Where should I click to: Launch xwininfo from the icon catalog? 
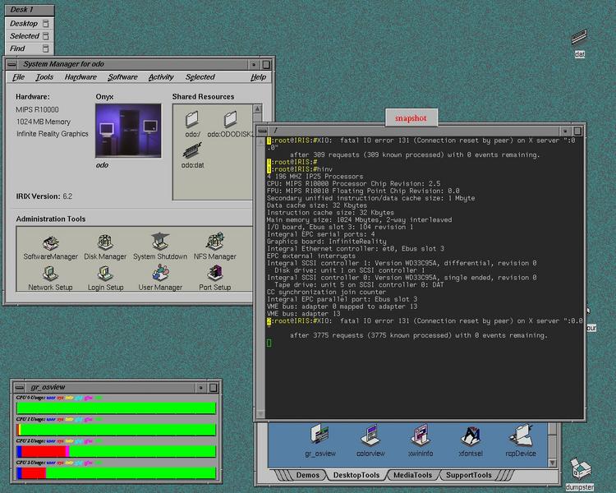click(x=421, y=441)
